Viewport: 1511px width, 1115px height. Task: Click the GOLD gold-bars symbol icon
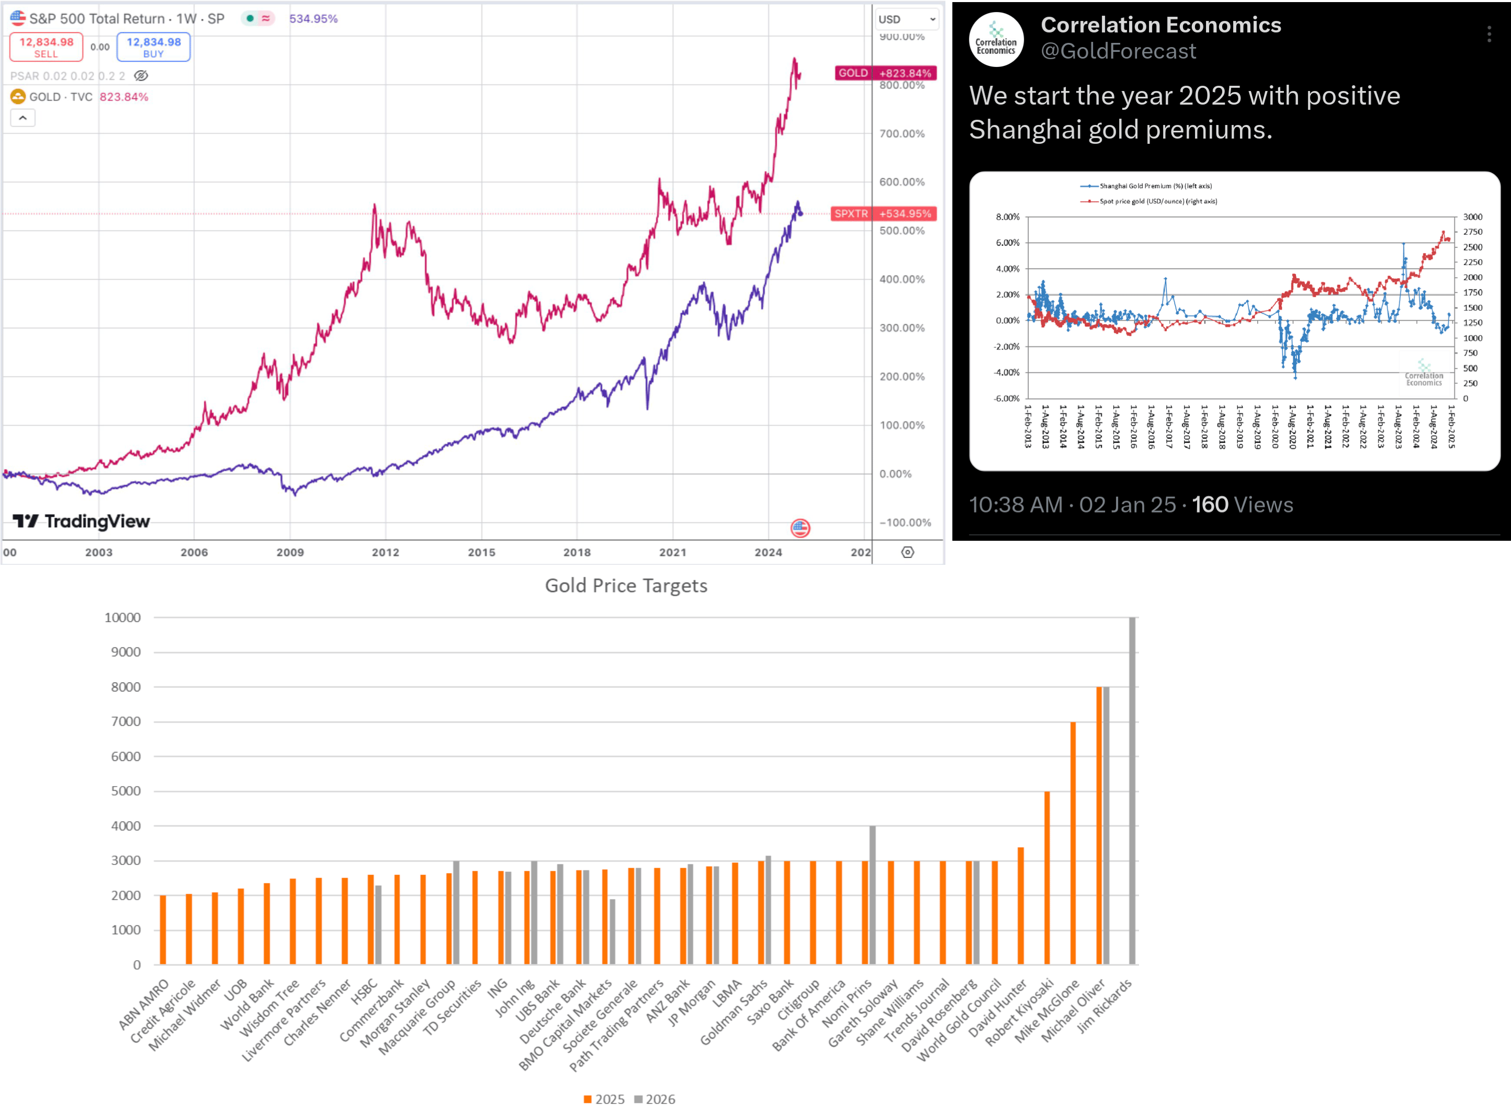(18, 97)
